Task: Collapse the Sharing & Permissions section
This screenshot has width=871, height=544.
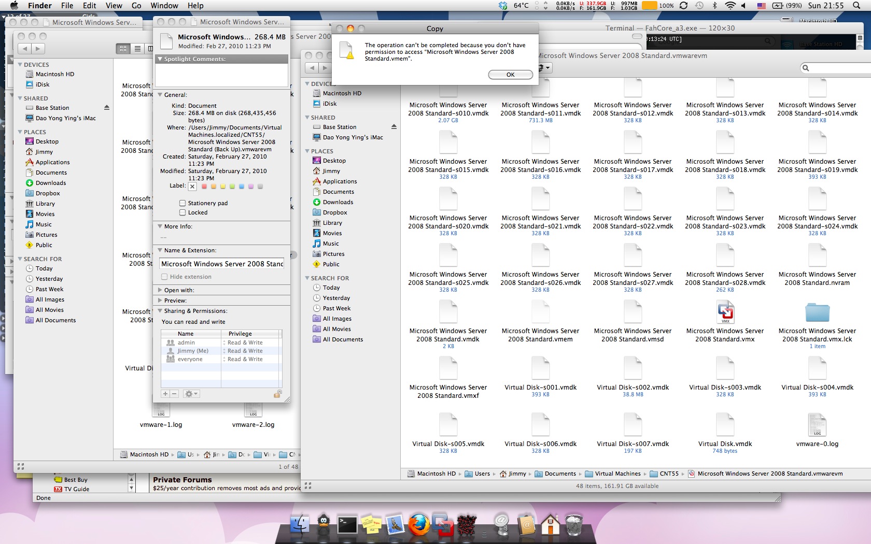Action: point(160,311)
